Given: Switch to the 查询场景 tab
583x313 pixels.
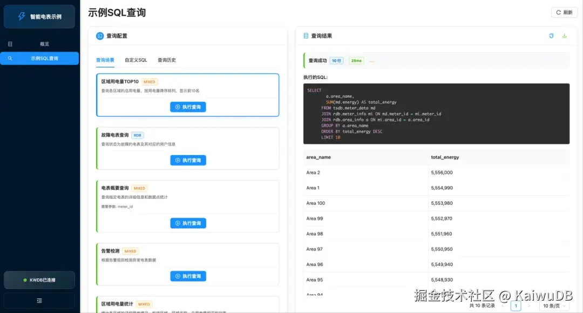Looking at the screenshot, I should [105, 60].
